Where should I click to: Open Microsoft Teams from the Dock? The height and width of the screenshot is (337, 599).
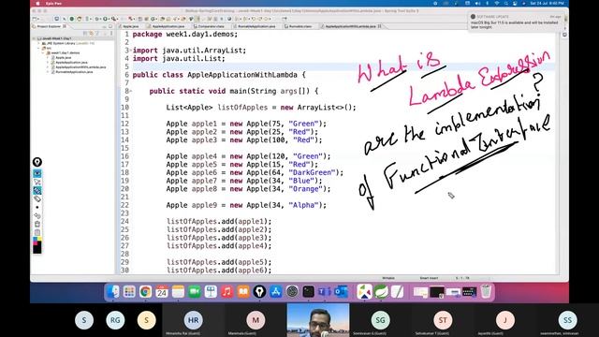point(325,292)
